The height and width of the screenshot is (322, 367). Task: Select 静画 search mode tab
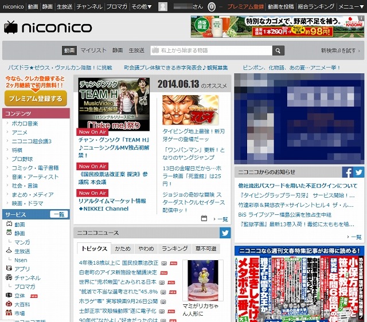click(x=118, y=50)
